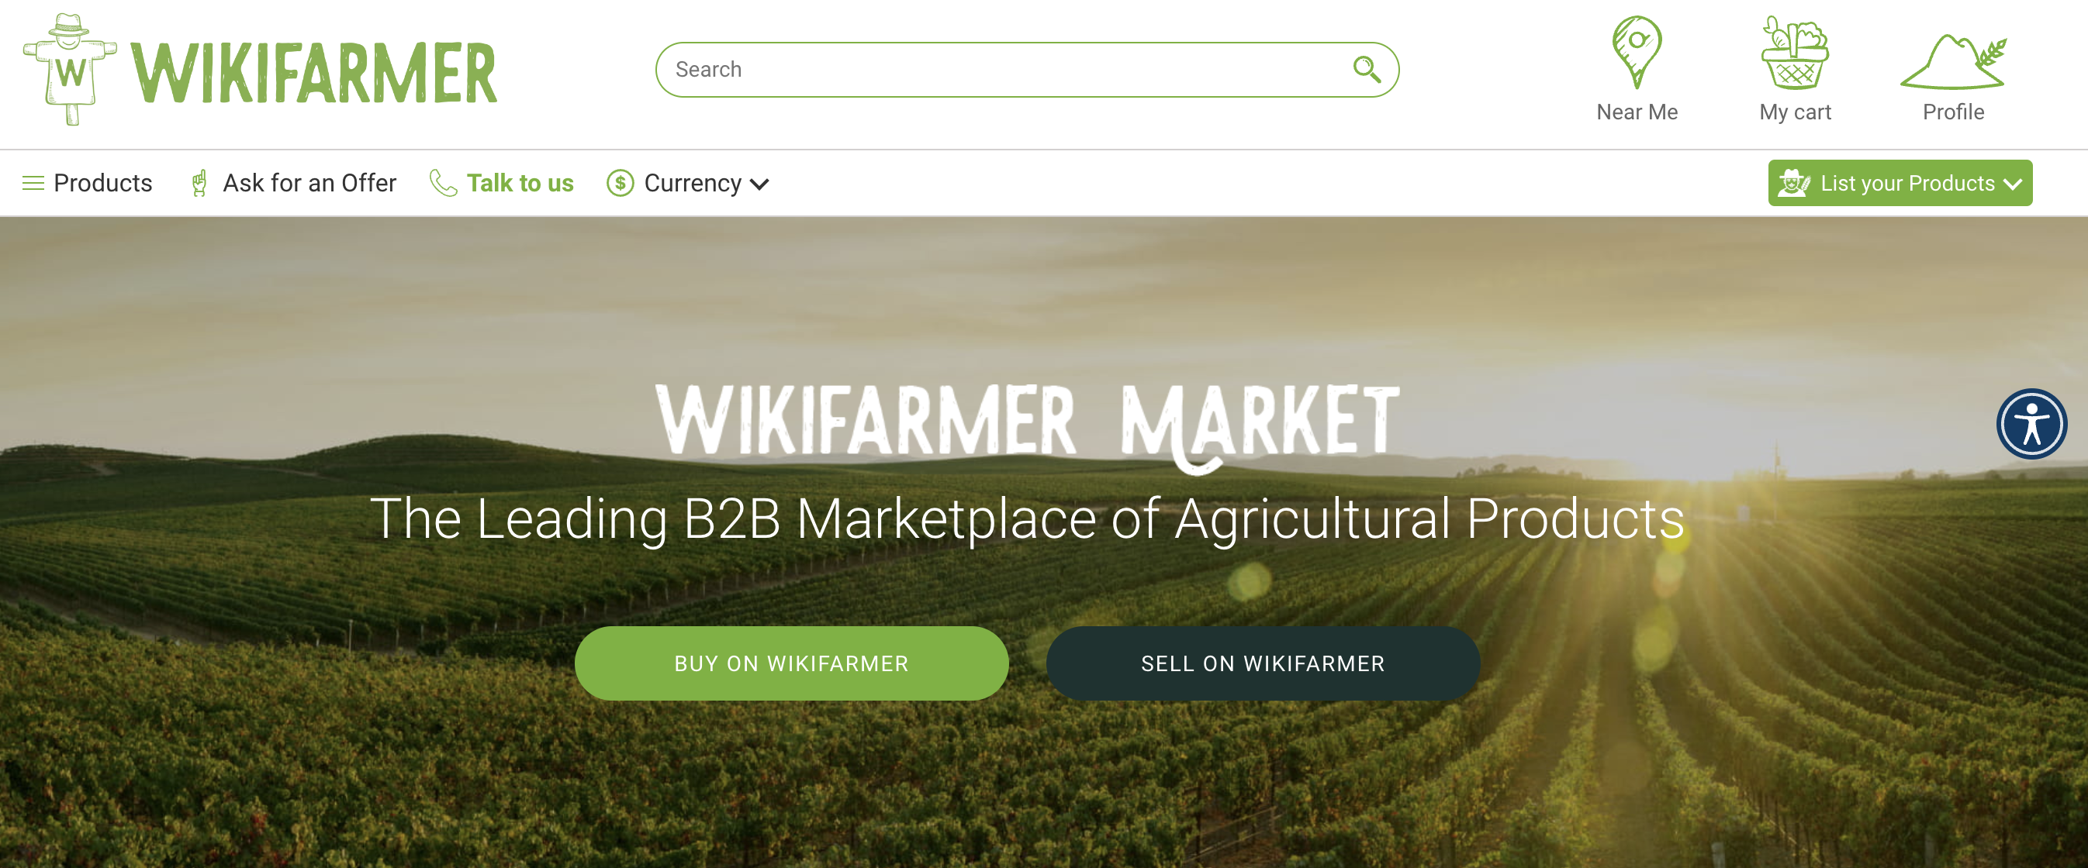The height and width of the screenshot is (868, 2088).
Task: Click the magnifying glass search icon
Action: click(1367, 70)
